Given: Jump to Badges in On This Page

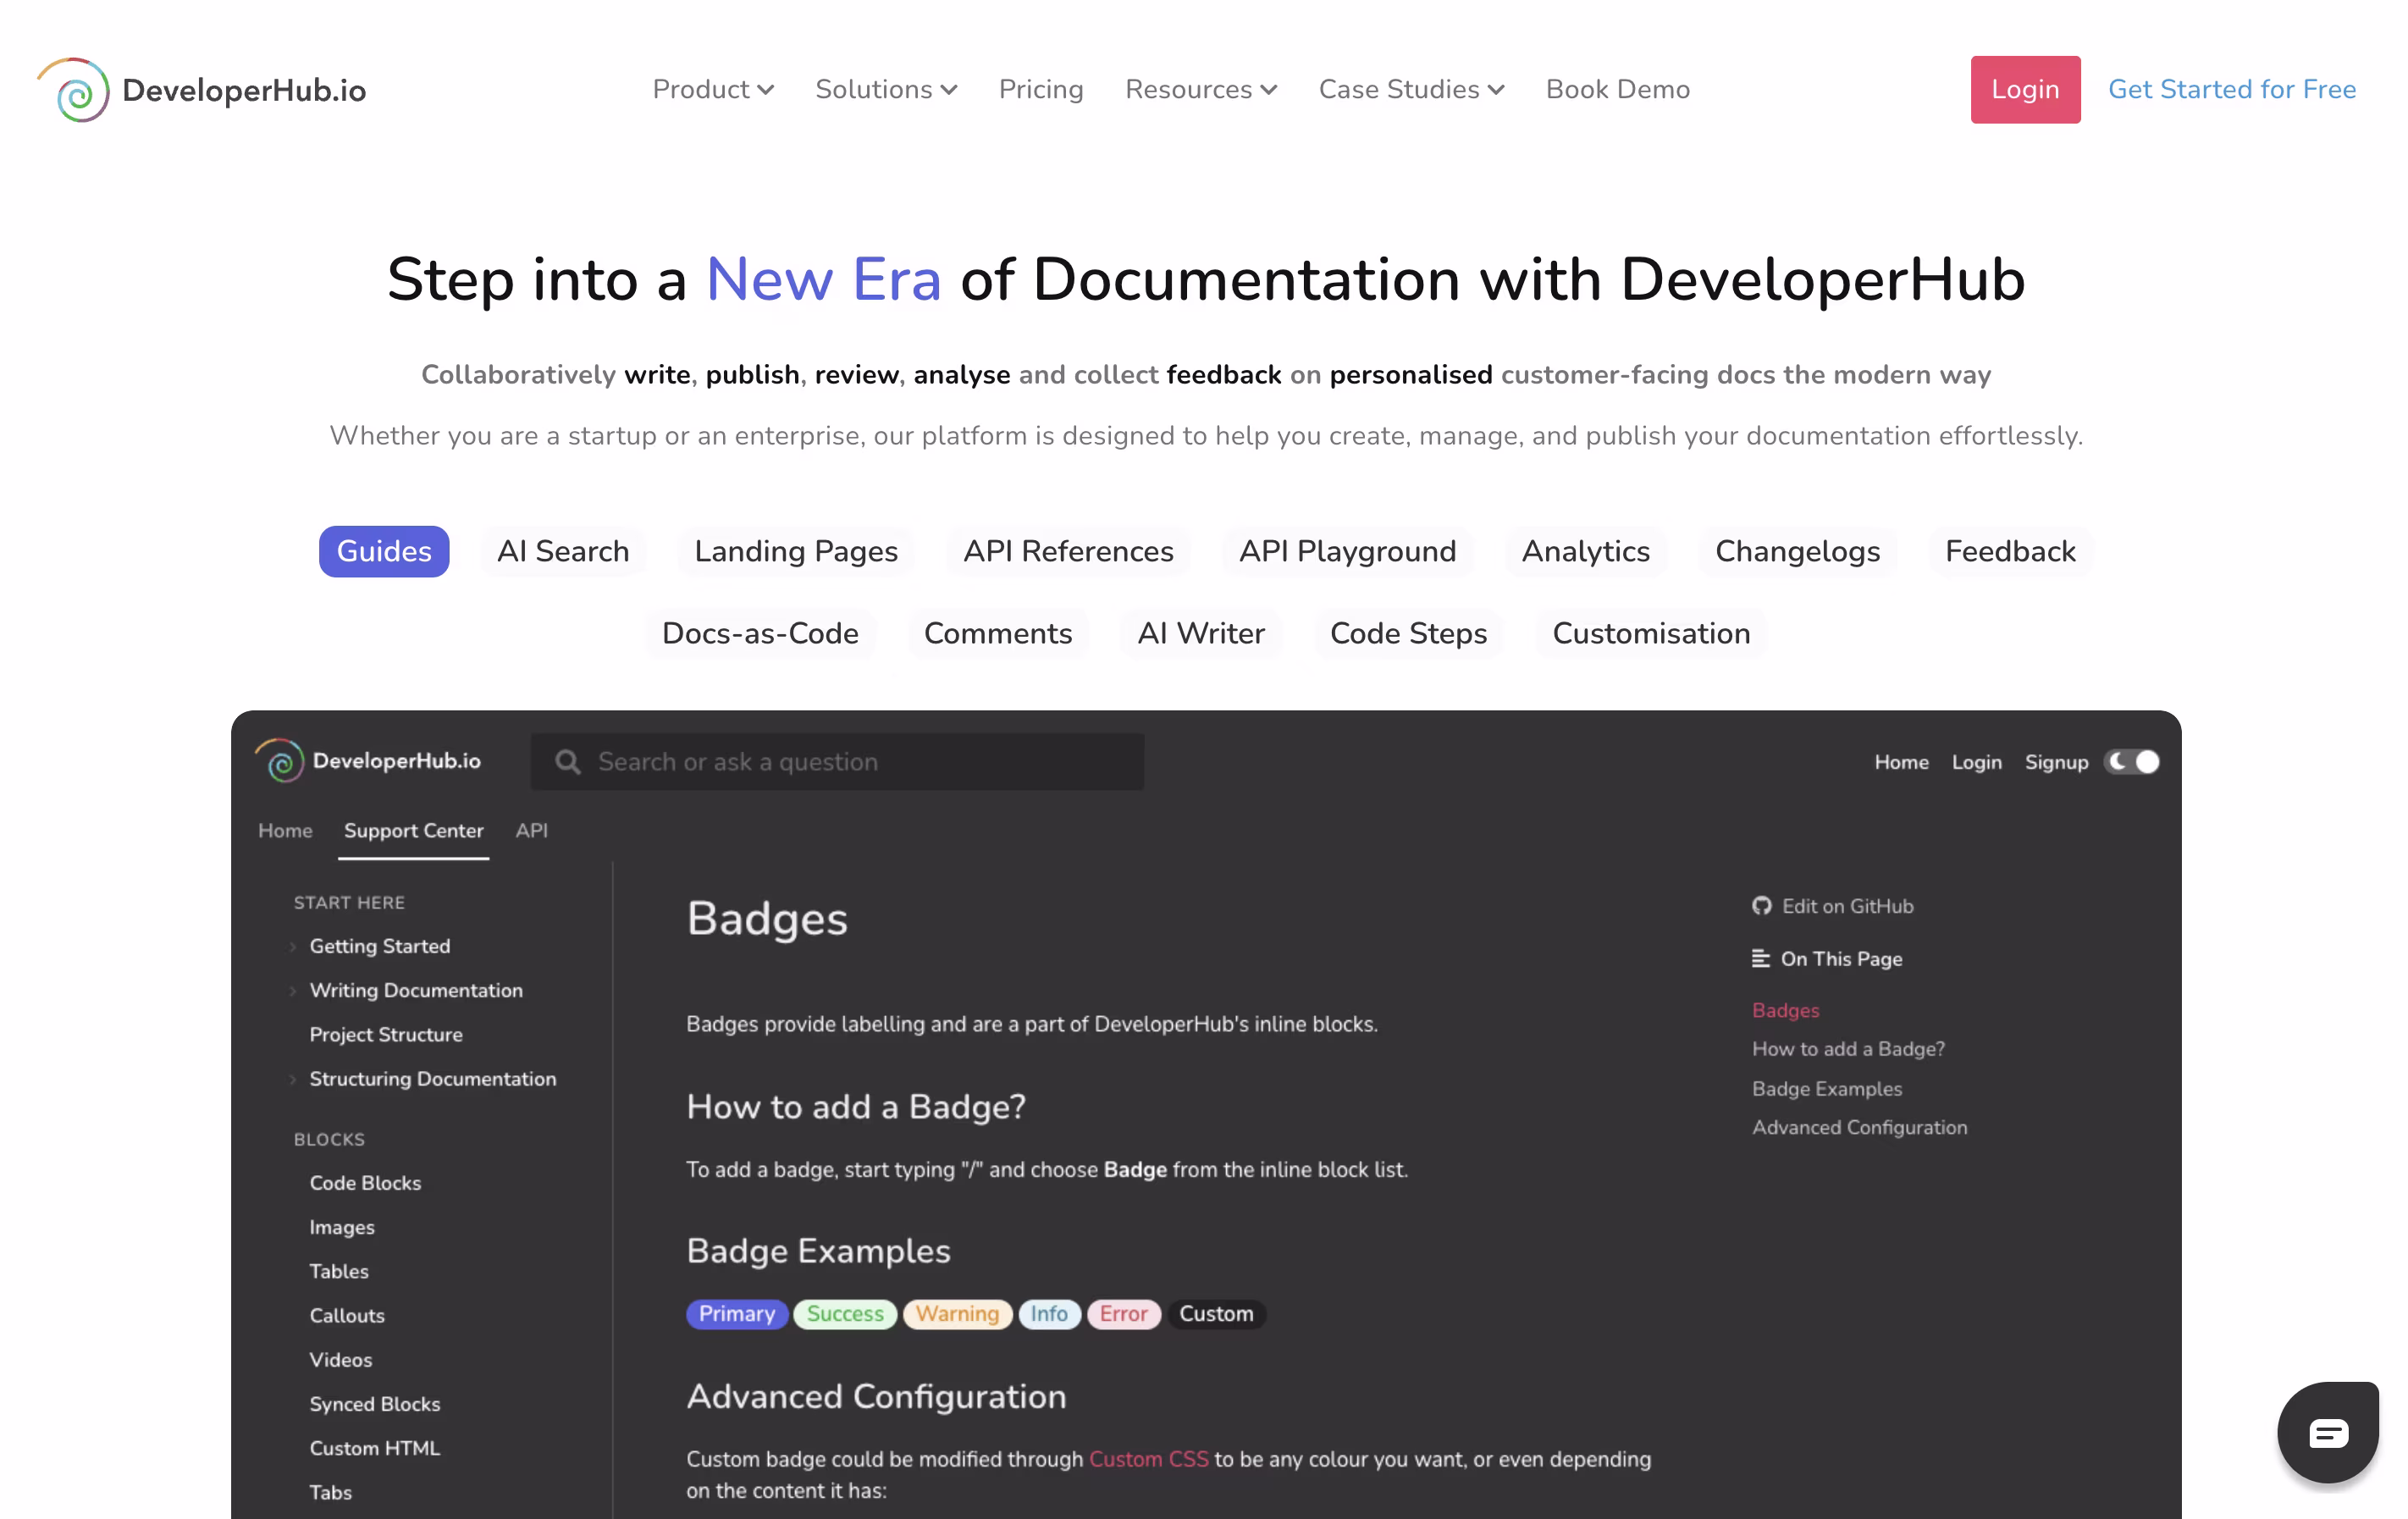Looking at the screenshot, I should [x=1785, y=1010].
